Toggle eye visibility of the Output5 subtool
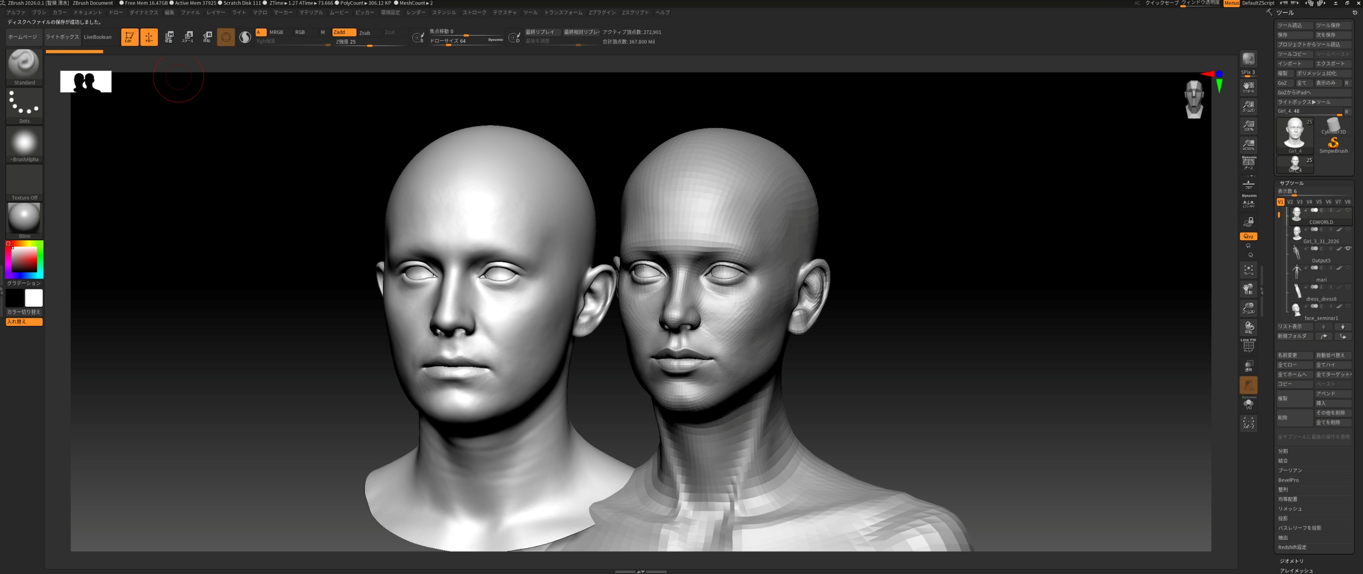Image resolution: width=1363 pixels, height=574 pixels. coord(1348,249)
